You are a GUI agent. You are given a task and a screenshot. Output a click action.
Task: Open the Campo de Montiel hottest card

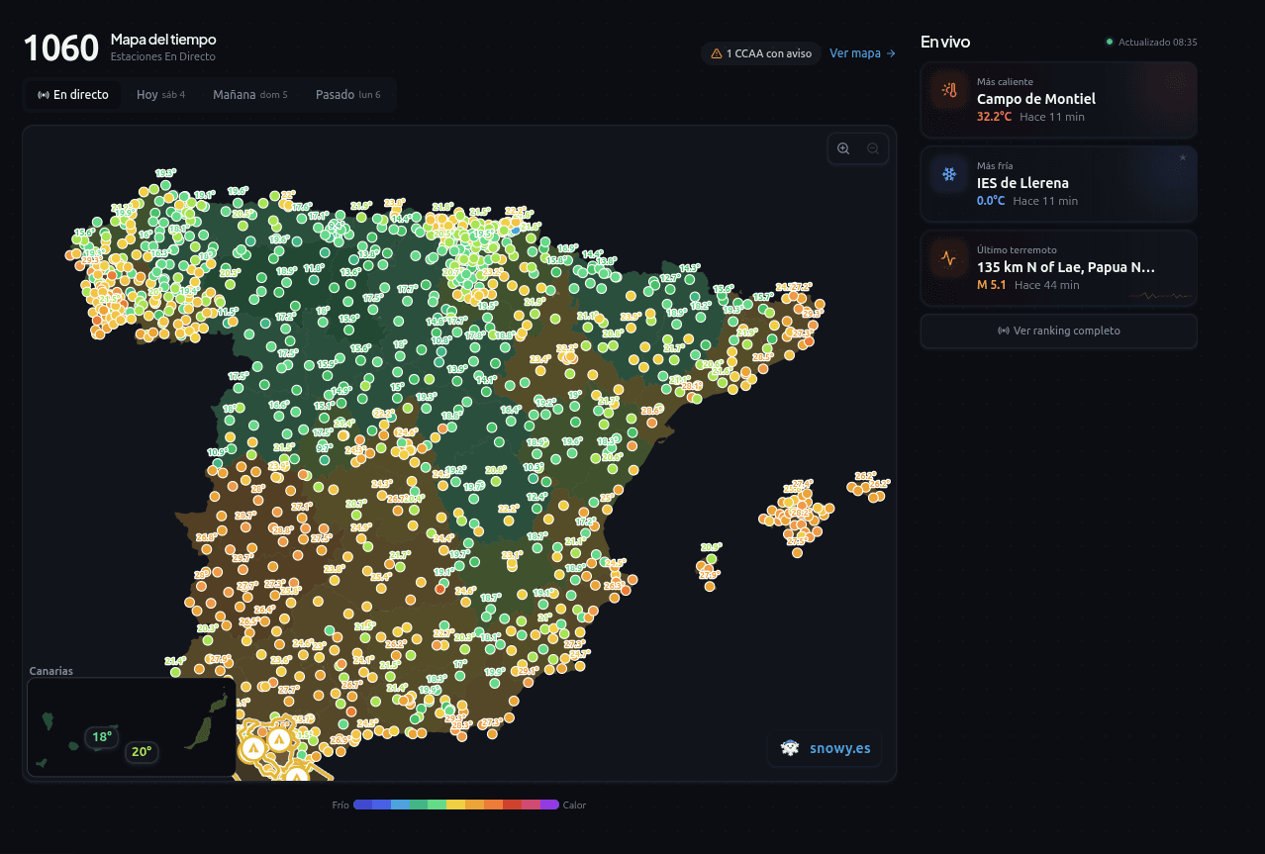click(1059, 100)
